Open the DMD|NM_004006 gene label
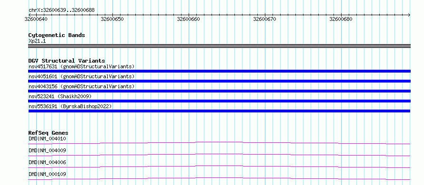Image resolution: width=424 pixels, height=185 pixels. coord(47,162)
